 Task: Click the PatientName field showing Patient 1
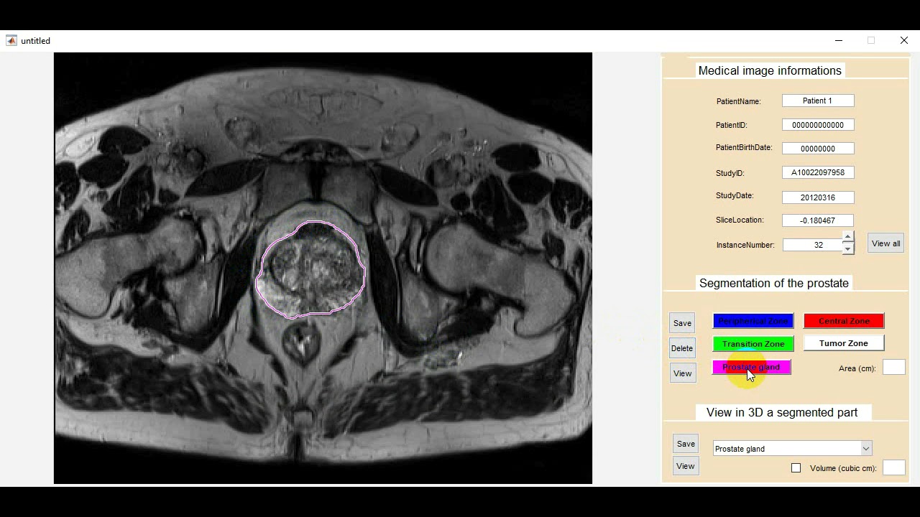(x=818, y=101)
